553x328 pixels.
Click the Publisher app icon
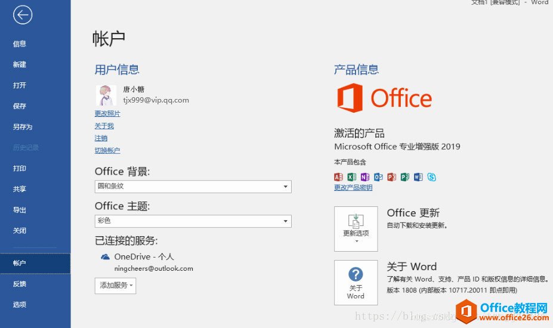[x=405, y=177]
